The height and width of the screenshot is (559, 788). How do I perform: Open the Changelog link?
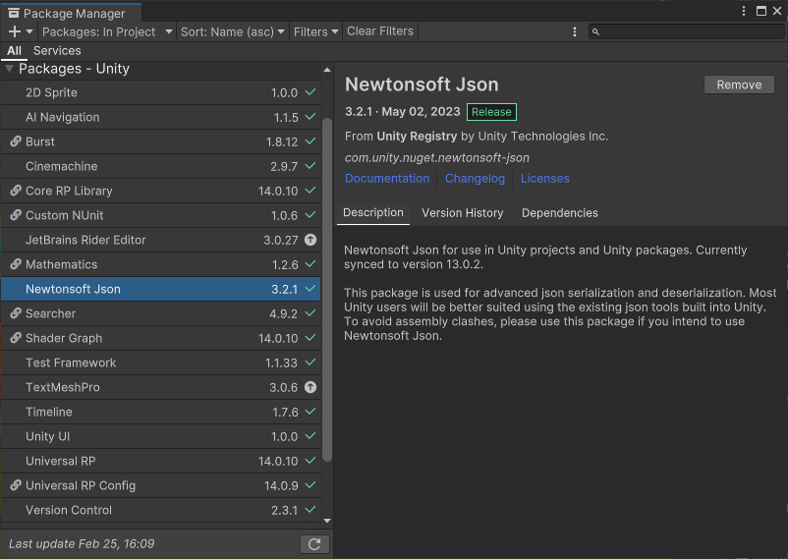coord(475,179)
